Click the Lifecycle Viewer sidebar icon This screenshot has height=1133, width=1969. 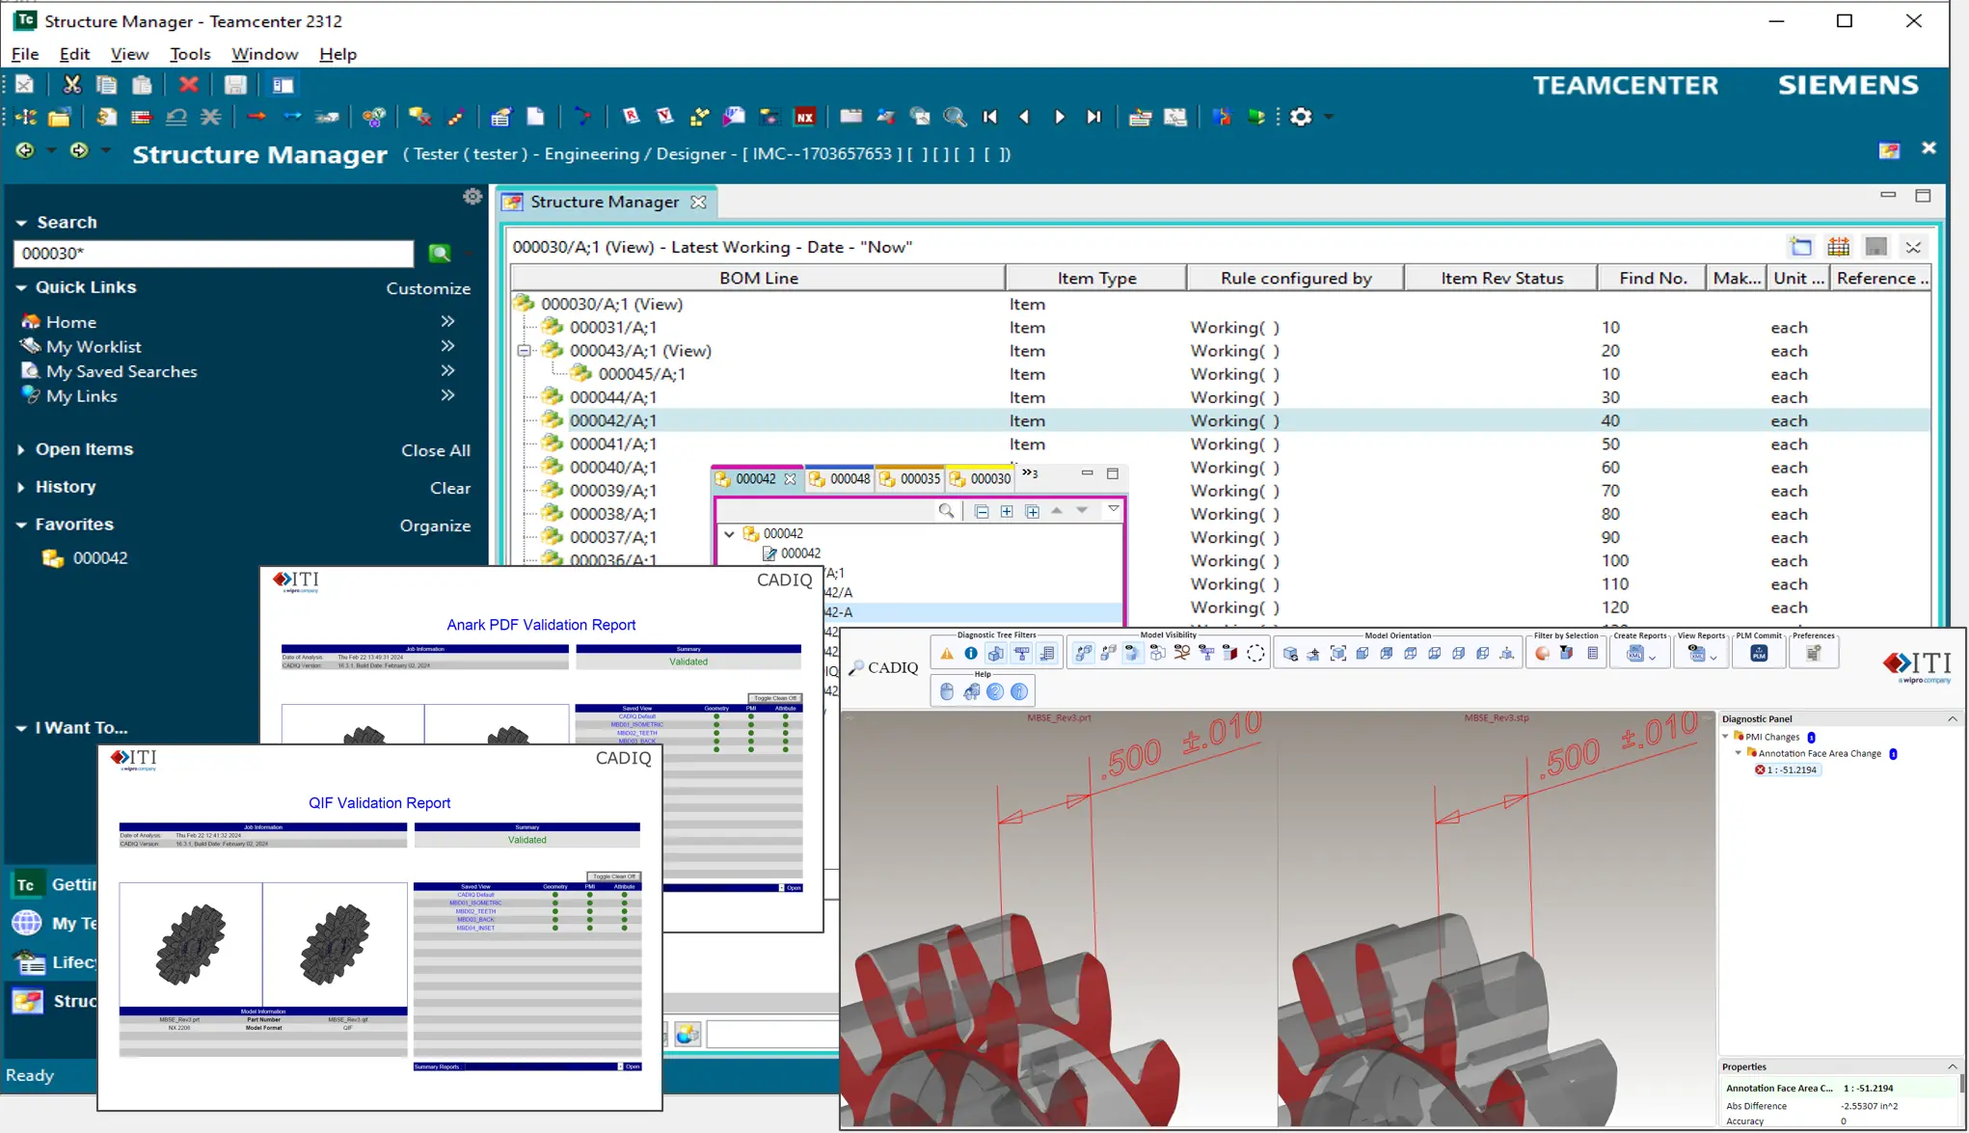(29, 961)
